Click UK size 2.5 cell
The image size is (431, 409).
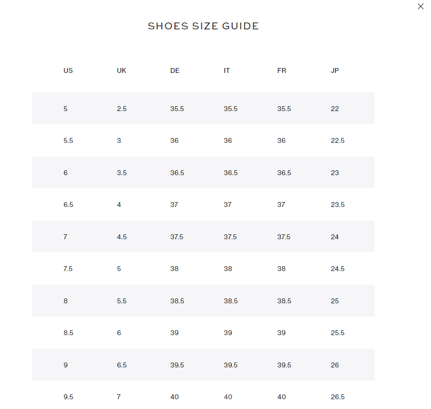[122, 109]
